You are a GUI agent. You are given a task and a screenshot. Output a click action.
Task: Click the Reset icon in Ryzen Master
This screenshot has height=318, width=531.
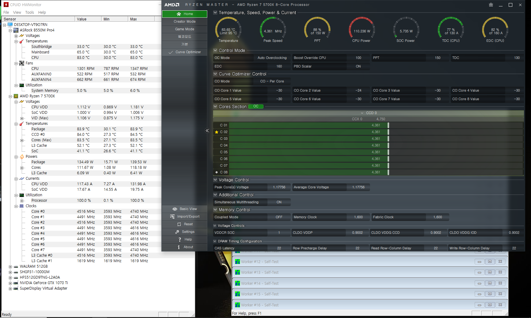[x=179, y=224]
